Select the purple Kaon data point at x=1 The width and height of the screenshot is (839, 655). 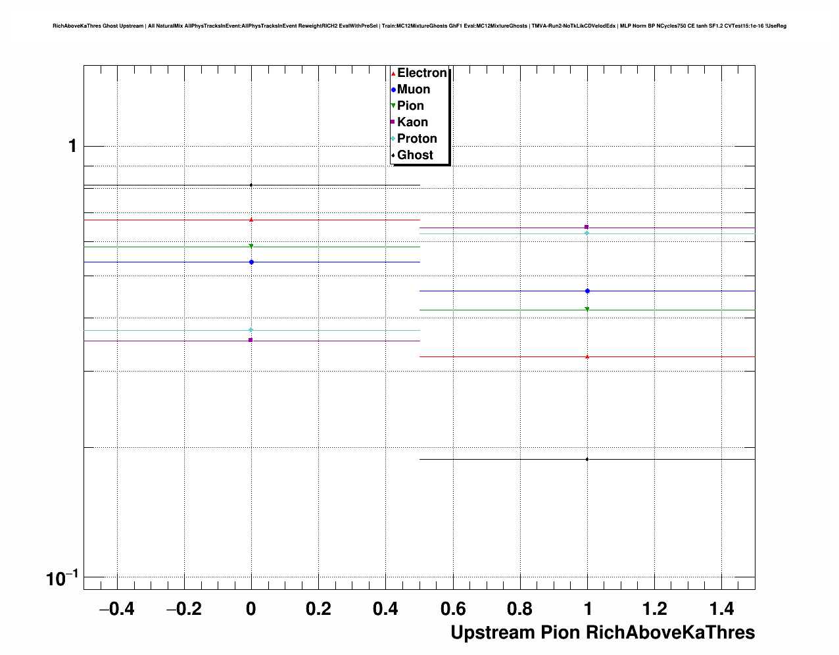587,227
